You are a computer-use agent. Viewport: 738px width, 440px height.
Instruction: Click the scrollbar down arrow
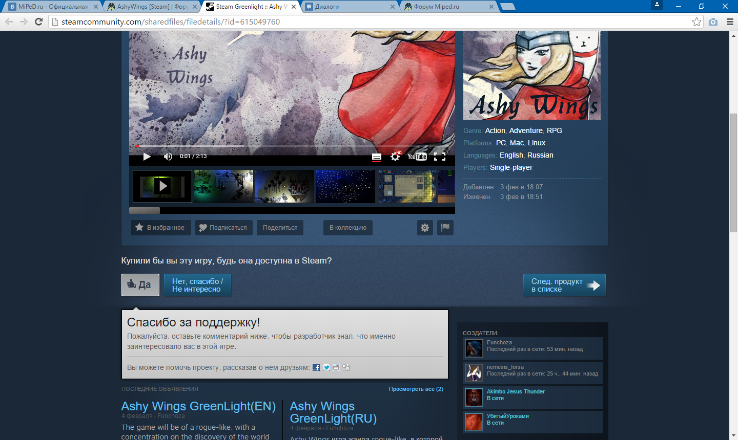(x=733, y=436)
